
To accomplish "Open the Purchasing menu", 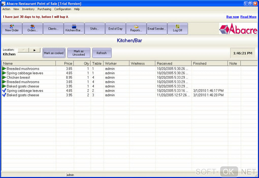I will point(44,9).
